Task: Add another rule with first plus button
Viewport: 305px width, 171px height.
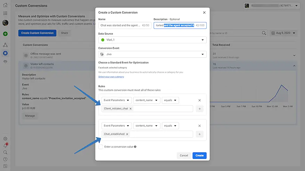Action: tap(199, 109)
